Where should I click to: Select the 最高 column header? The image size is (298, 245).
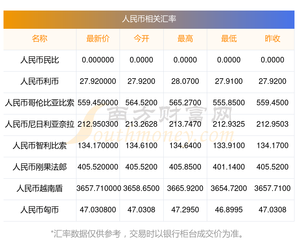[x=185, y=39]
